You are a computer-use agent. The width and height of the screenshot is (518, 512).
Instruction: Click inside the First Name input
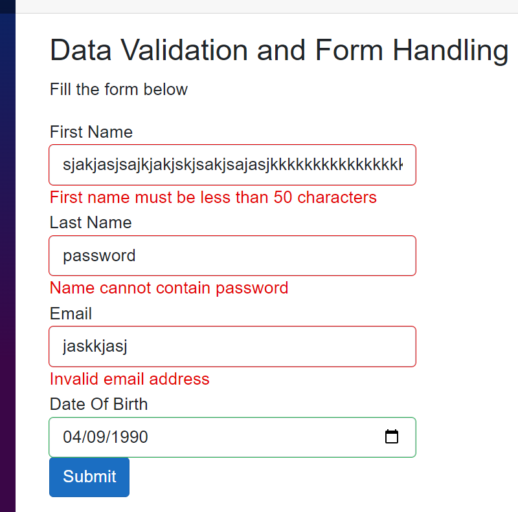(x=232, y=165)
